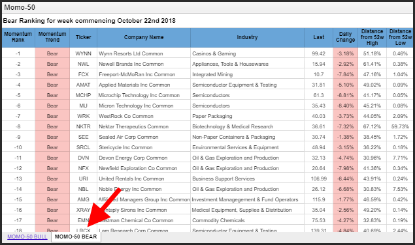Click the Momentum Trend column header
The width and height of the screenshot is (415, 245).
click(x=52, y=37)
